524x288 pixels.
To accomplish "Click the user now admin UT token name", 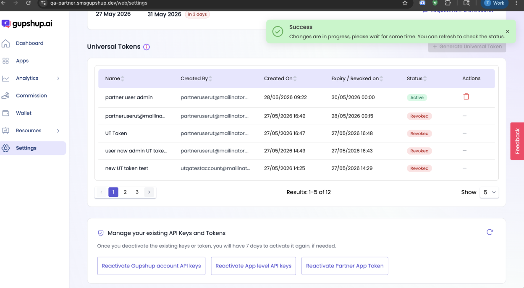I will click(x=136, y=151).
